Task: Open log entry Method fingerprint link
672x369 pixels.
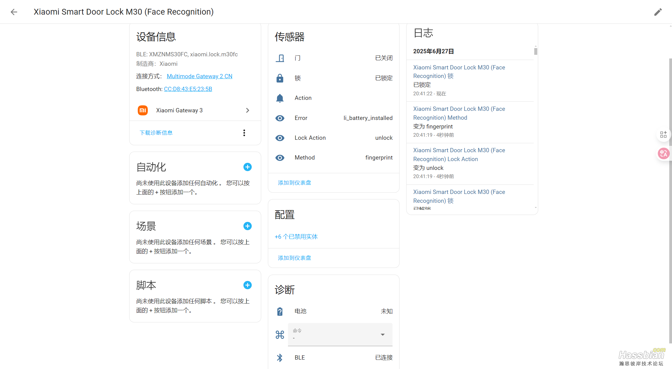Action: [459, 113]
